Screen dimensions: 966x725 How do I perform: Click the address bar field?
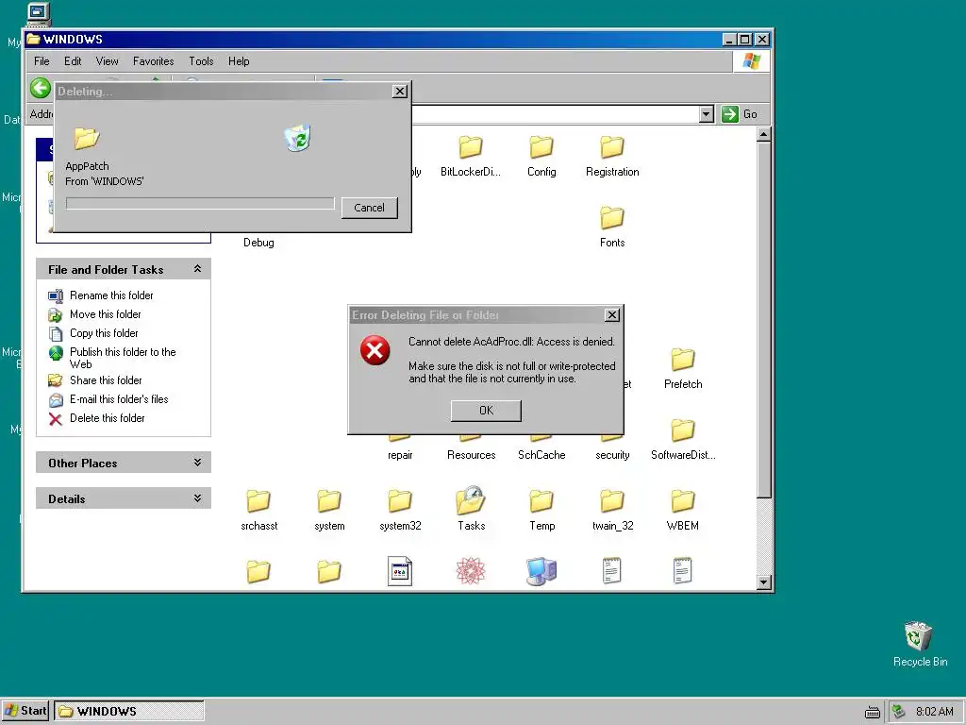click(556, 114)
